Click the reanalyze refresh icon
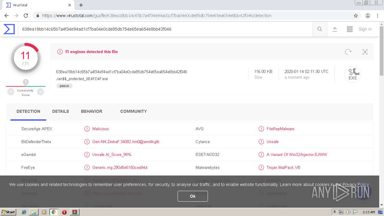The width and height of the screenshot is (384, 216). (x=348, y=52)
